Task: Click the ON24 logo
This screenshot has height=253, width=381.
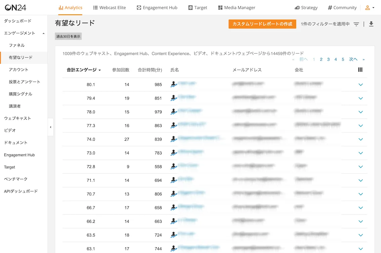Action: coord(15,7)
